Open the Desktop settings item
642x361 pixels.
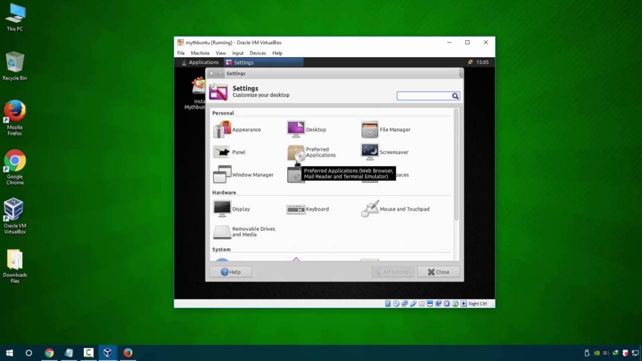pos(307,129)
